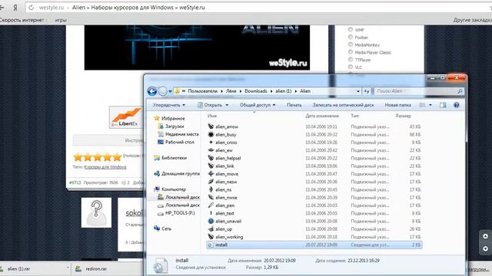Click the alien_nwse cursor file icon
The height and width of the screenshot is (276, 492).
[x=211, y=198]
